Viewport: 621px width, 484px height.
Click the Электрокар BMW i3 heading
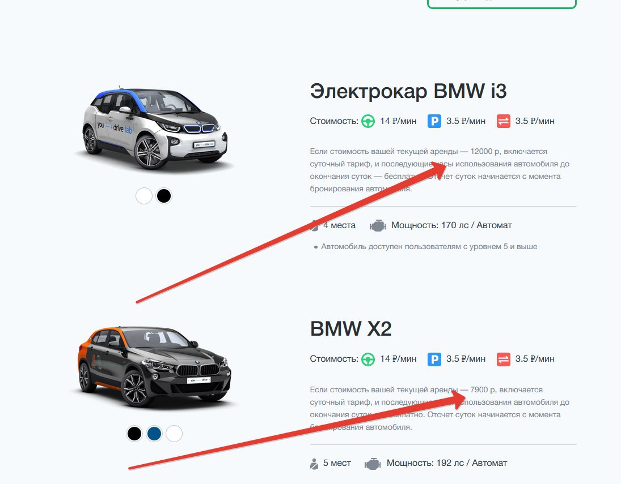pos(408,91)
